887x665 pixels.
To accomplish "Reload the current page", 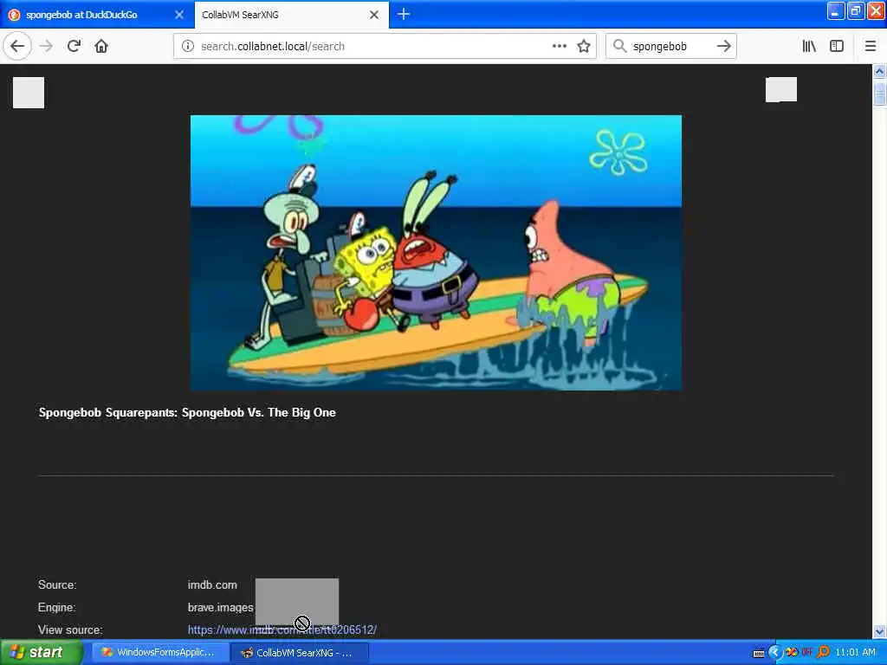I will [74, 46].
